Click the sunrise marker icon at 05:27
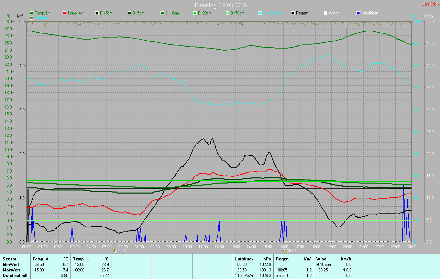The width and height of the screenshot is (440, 279). click(x=114, y=250)
